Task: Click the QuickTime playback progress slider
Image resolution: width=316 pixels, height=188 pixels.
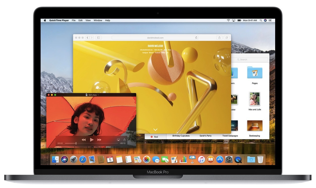Action: 92,143
